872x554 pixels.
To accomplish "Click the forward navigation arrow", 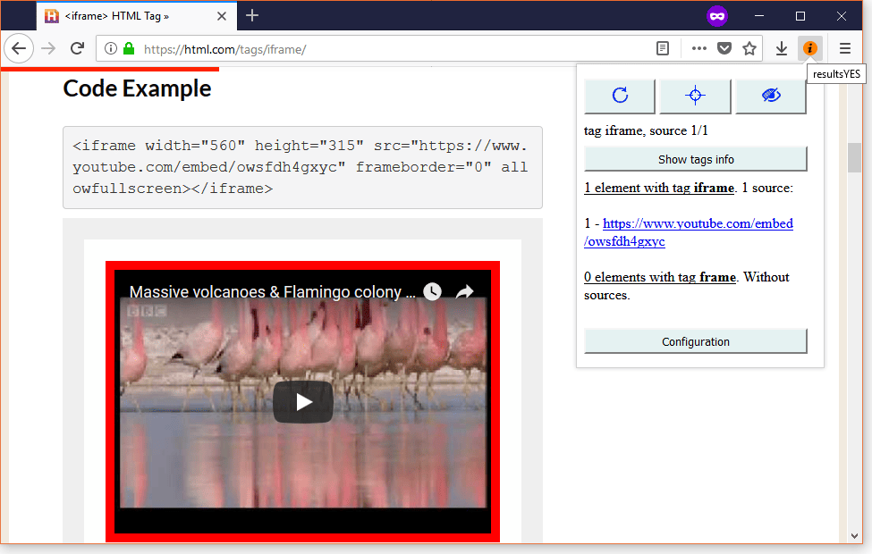I will [x=49, y=49].
